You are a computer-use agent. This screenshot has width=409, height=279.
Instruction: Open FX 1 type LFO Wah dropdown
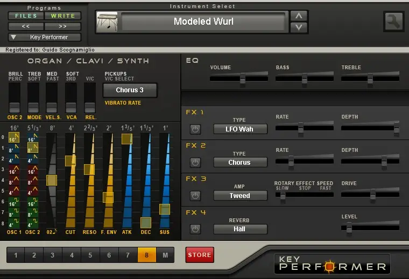pos(240,129)
